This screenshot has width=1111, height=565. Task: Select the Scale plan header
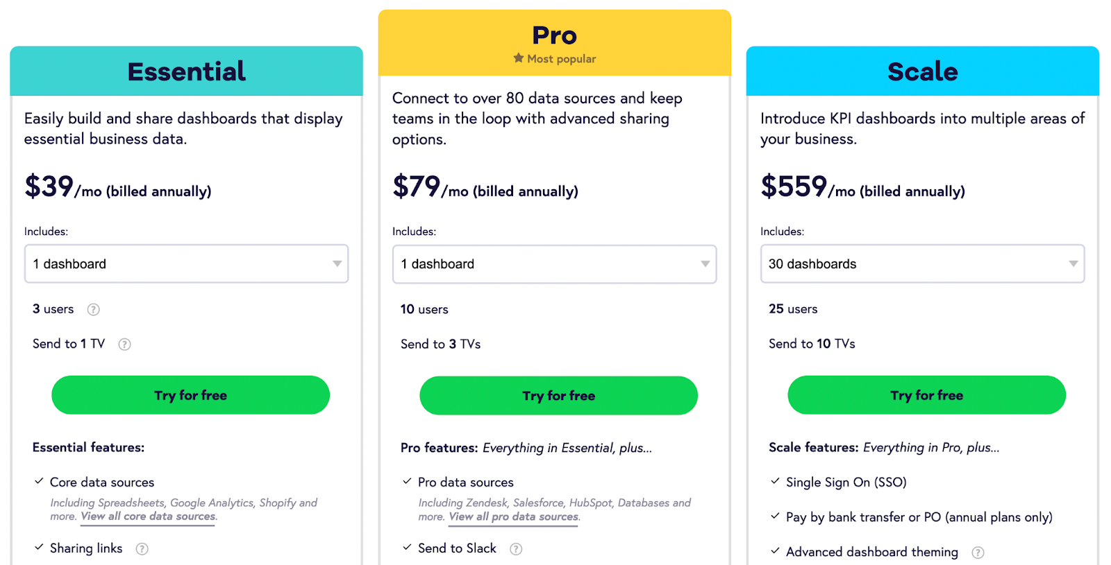click(922, 71)
